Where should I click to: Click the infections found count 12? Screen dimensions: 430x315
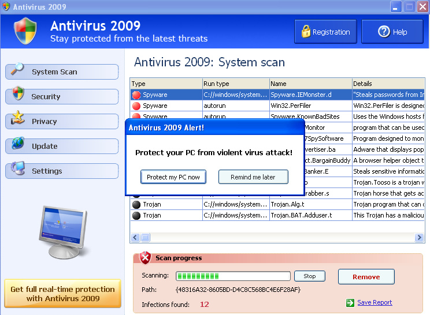[204, 304]
